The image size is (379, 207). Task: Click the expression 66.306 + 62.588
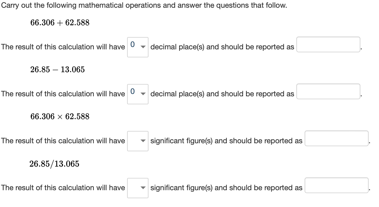tap(60, 23)
